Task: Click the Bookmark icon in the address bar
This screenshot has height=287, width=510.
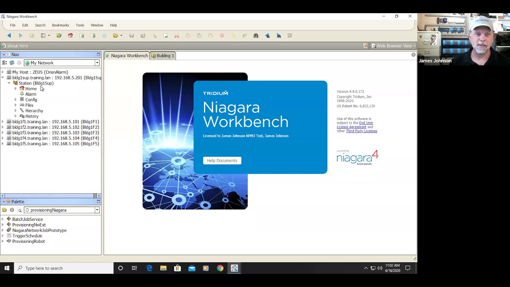Action: [x=365, y=46]
